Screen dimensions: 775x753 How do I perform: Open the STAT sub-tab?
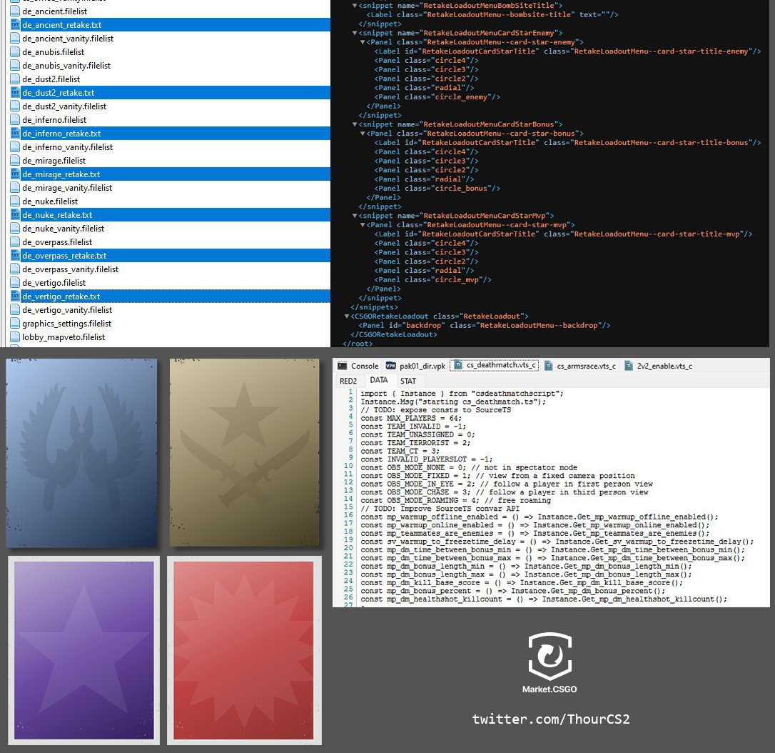click(408, 381)
